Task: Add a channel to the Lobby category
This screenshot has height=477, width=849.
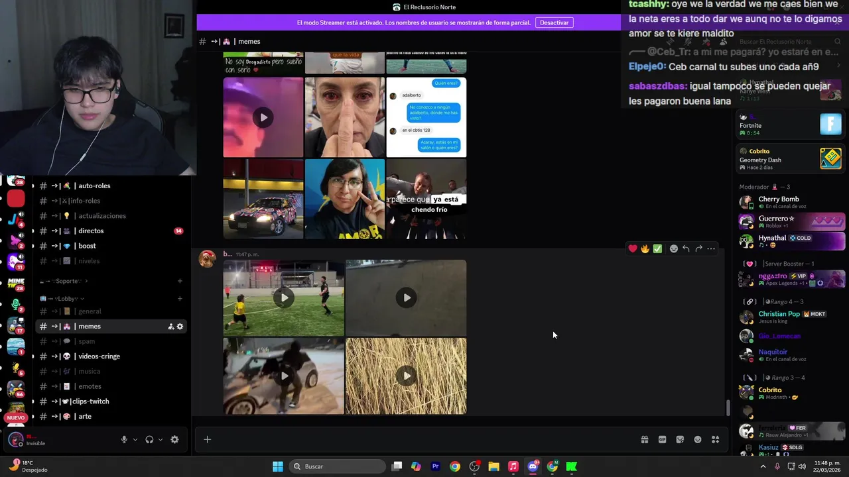Action: 180,299
